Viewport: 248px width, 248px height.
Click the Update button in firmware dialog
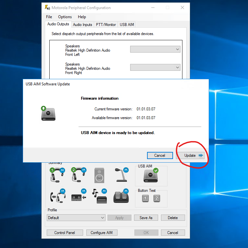pos(190,155)
